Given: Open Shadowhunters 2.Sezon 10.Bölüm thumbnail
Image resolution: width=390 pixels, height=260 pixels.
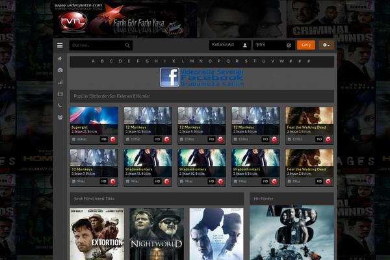Looking at the screenshot, I should (x=201, y=163).
